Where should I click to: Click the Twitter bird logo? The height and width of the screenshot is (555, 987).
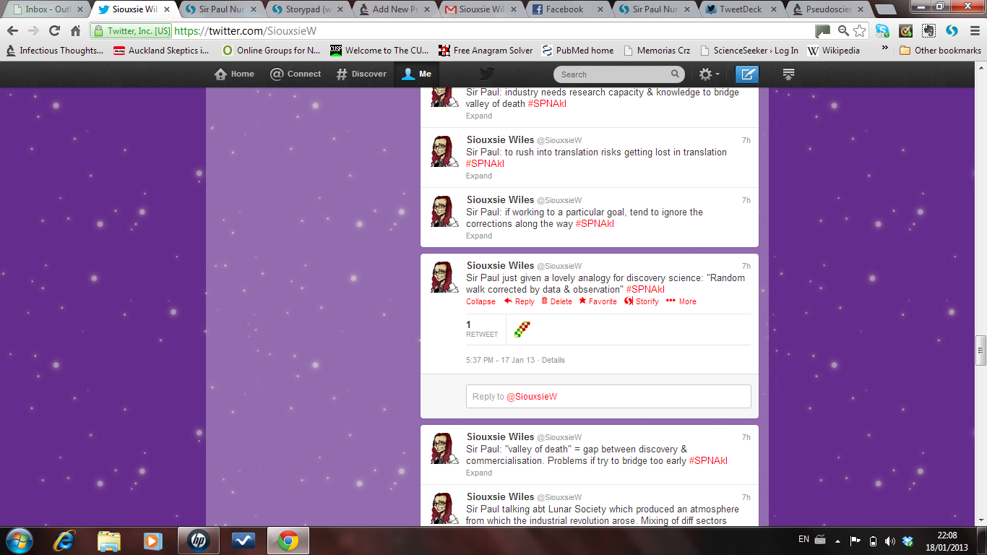click(x=487, y=74)
